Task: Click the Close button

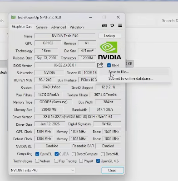Action: point(113,170)
